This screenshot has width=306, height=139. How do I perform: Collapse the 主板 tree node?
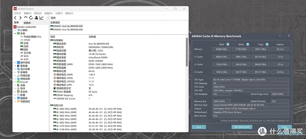15,33
